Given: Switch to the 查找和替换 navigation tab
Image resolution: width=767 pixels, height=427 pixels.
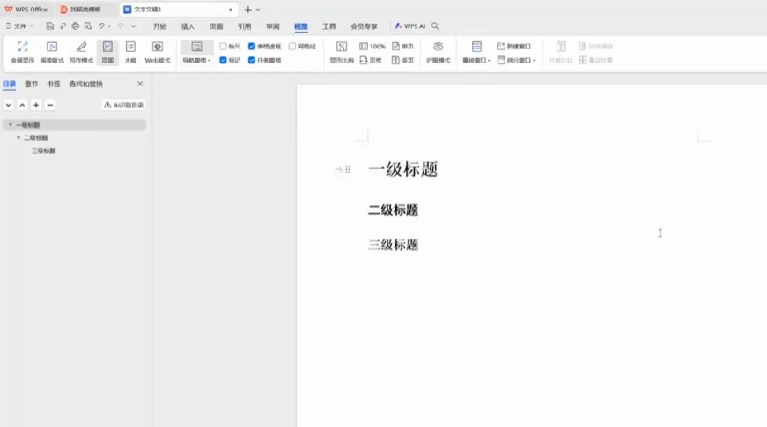Looking at the screenshot, I should tap(86, 85).
